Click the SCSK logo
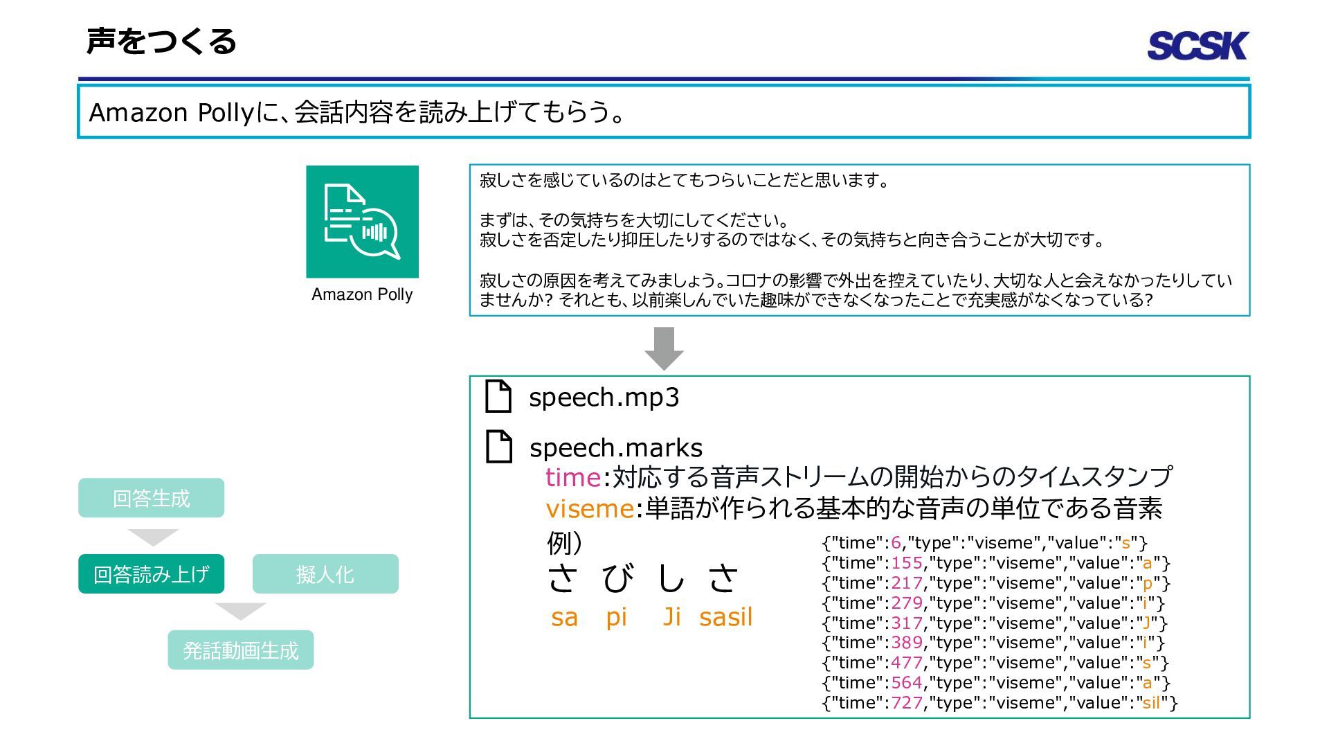This screenshot has height=748, width=1329. 1197,46
